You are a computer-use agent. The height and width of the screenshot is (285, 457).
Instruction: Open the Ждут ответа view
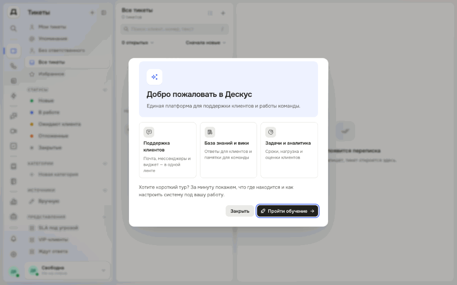[67, 251]
